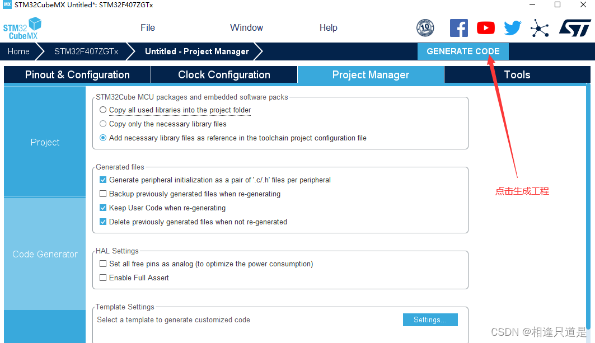Enable Full Assert checkbox
The image size is (595, 343).
(103, 278)
